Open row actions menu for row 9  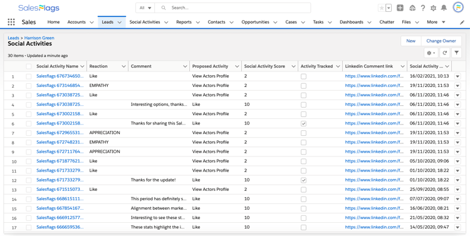coord(457,152)
